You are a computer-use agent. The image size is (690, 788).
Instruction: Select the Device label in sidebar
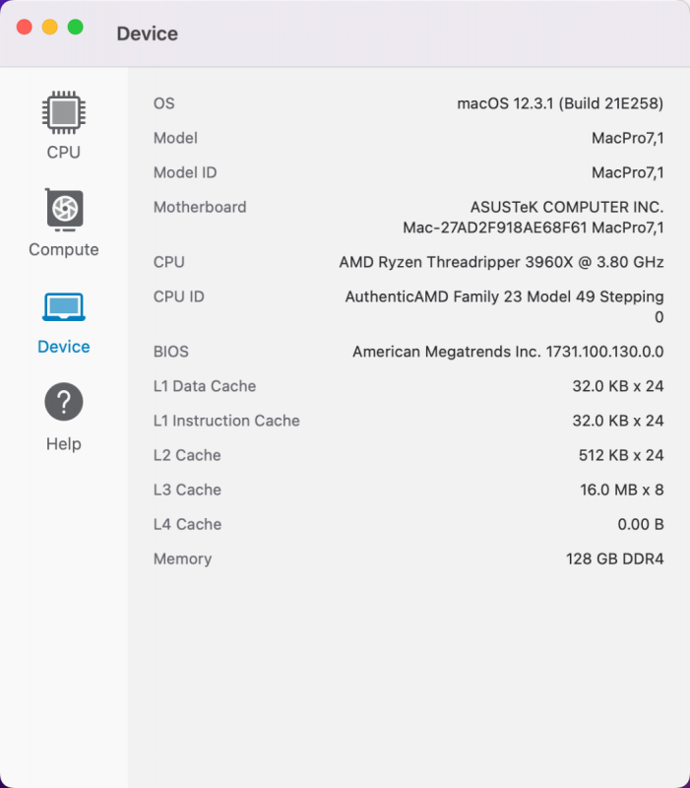tap(64, 347)
